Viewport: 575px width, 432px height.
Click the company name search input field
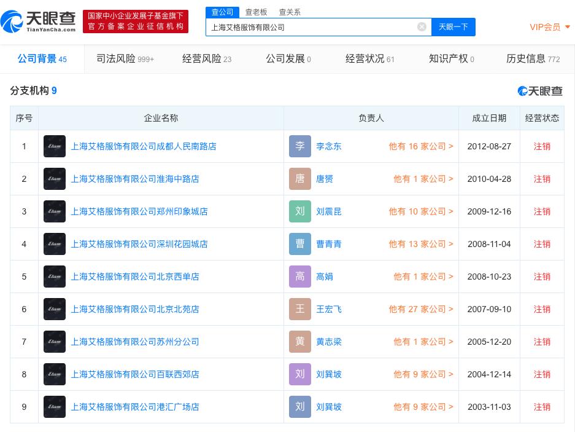click(x=310, y=27)
